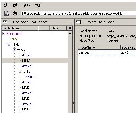Image resolution: width=138 pixels, height=114 pixels.
Task: Collapse the #document tree node
Action: coord(4,34)
